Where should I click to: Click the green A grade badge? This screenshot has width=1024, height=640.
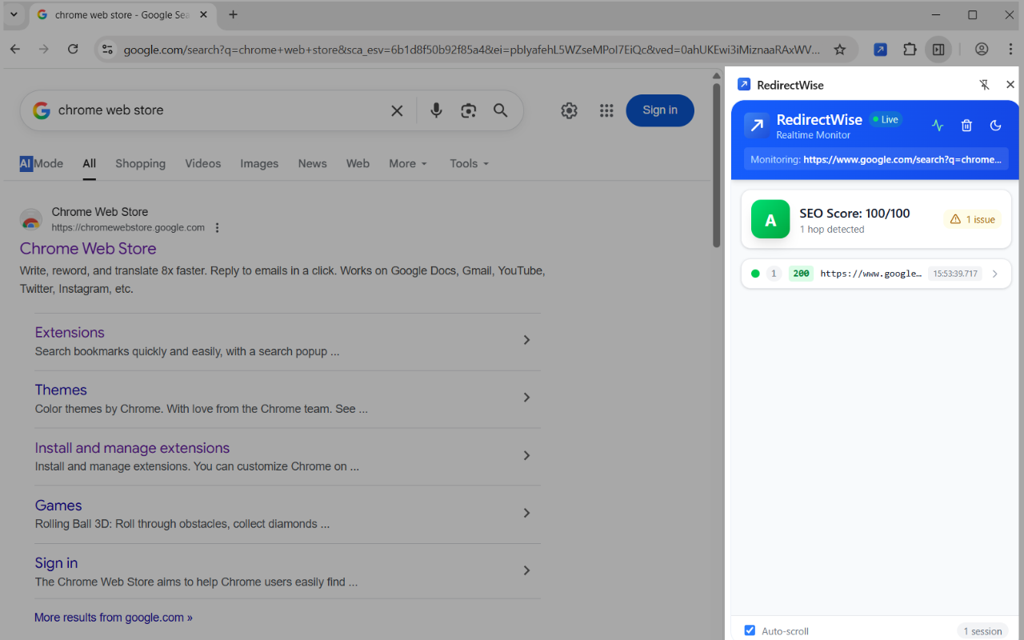coord(770,220)
